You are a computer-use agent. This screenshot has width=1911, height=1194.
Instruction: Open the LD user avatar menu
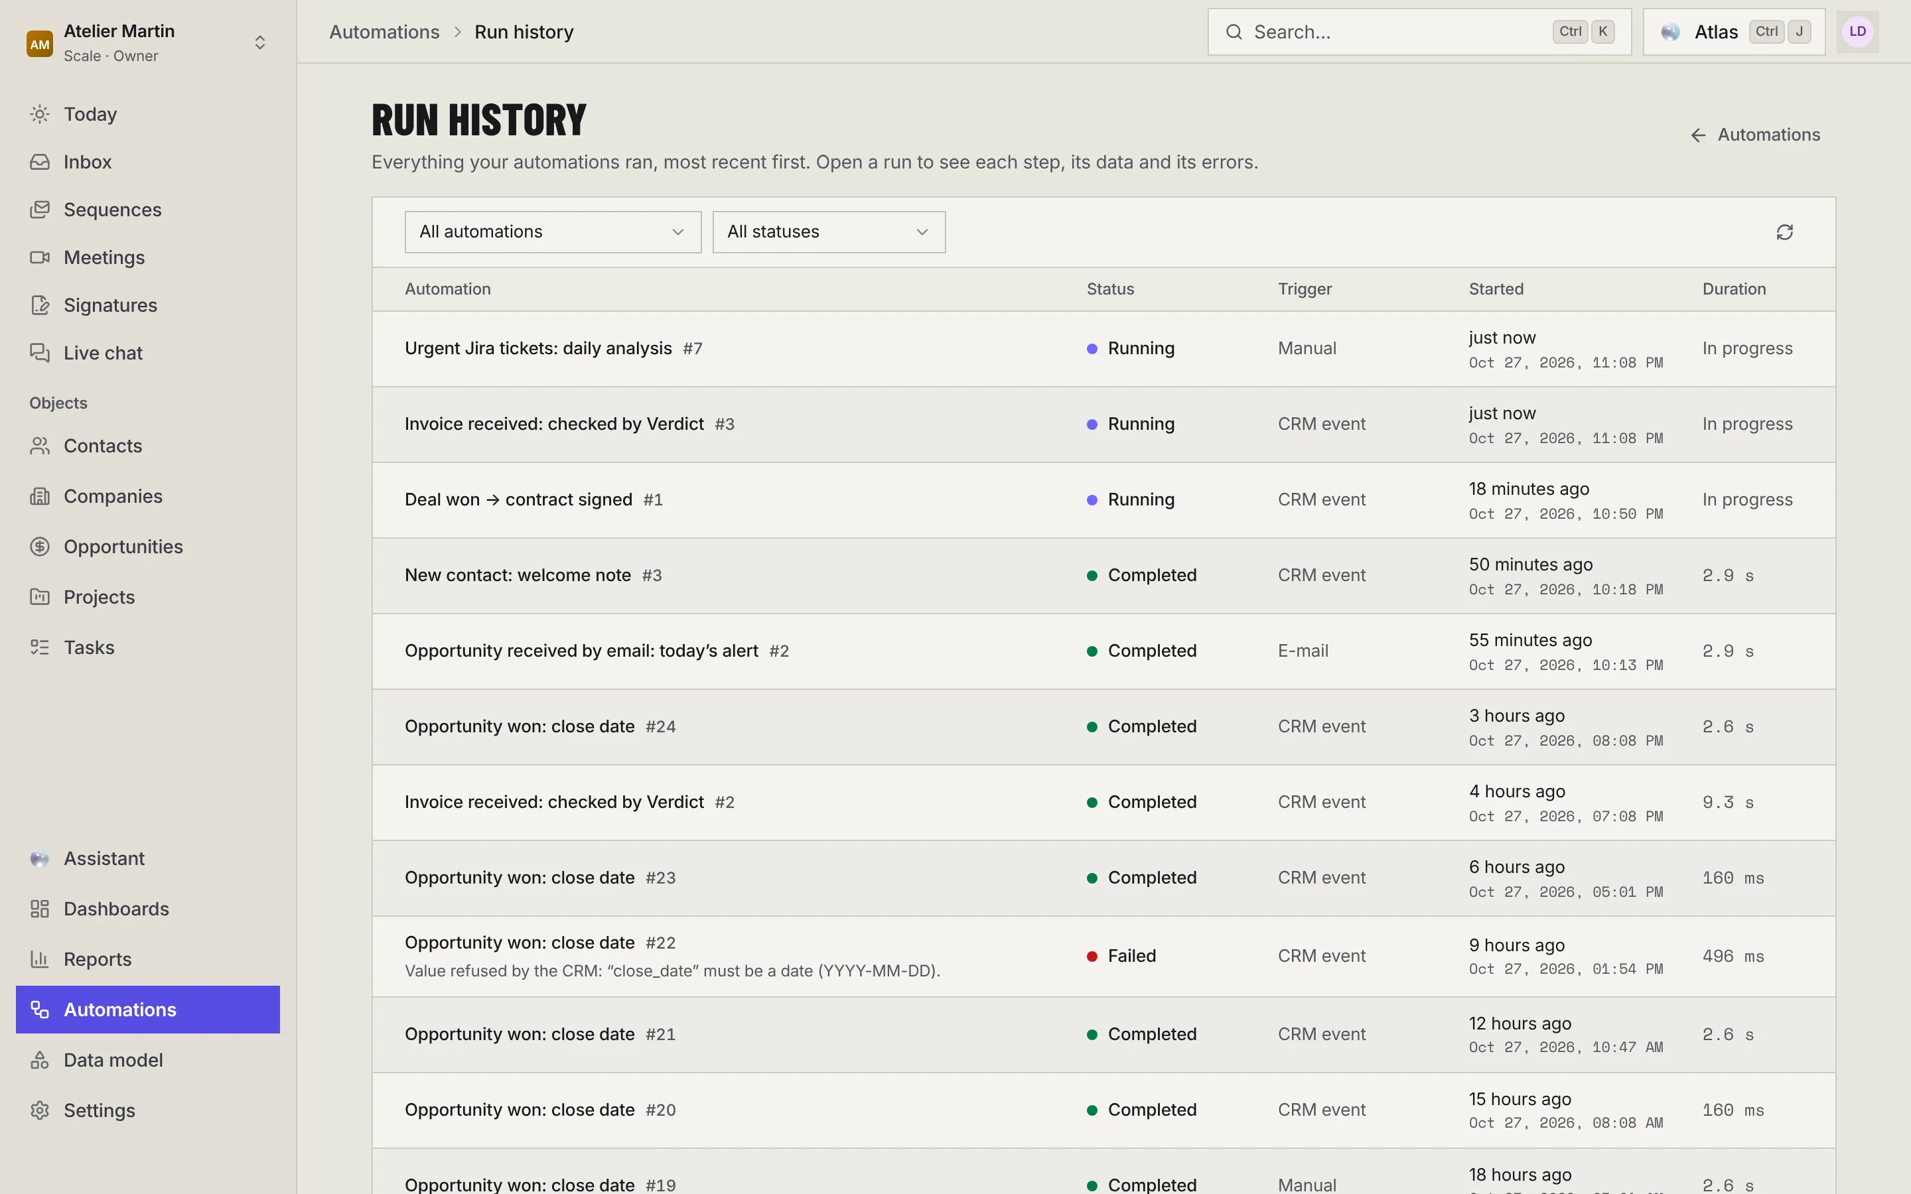click(x=1857, y=32)
